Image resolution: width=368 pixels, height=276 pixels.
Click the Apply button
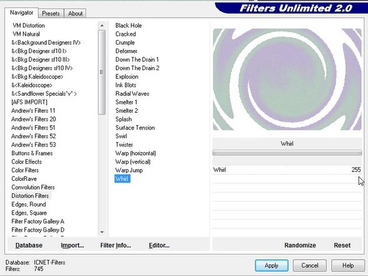(x=272, y=265)
